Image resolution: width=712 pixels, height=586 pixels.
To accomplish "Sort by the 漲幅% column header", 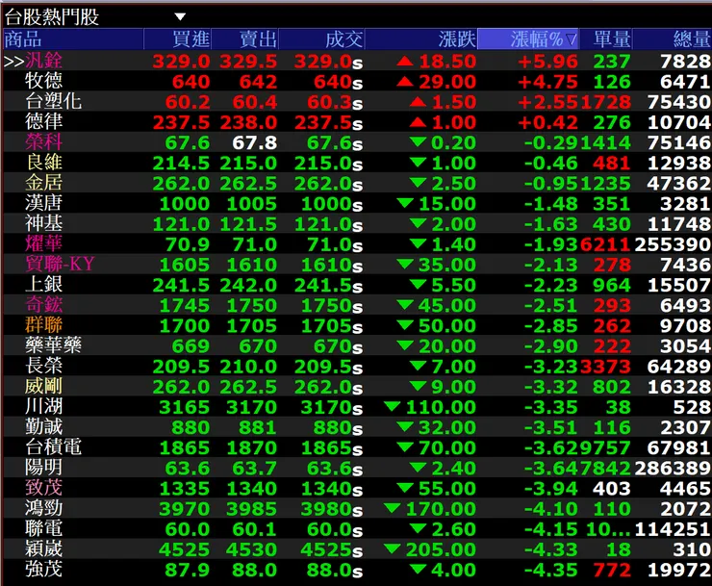I will (528, 39).
